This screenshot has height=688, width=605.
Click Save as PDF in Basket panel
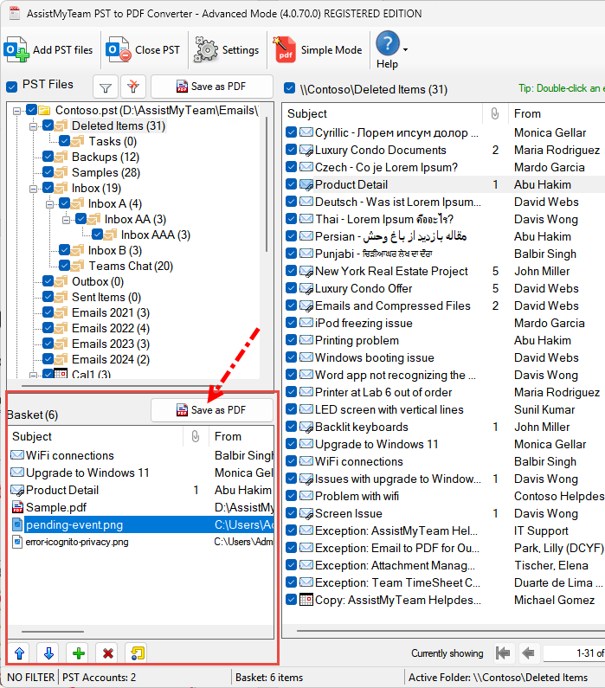211,409
